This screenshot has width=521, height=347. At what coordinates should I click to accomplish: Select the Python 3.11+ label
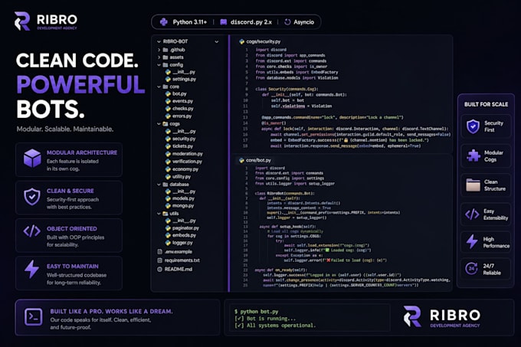[x=190, y=22]
